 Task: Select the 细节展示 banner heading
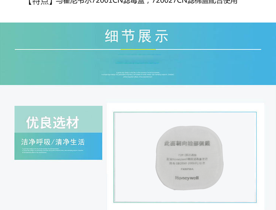click(137, 36)
